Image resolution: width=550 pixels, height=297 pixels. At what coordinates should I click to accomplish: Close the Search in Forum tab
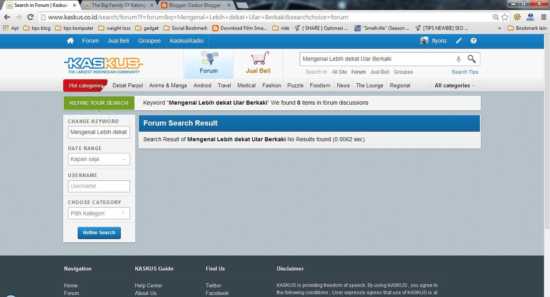(x=74, y=5)
